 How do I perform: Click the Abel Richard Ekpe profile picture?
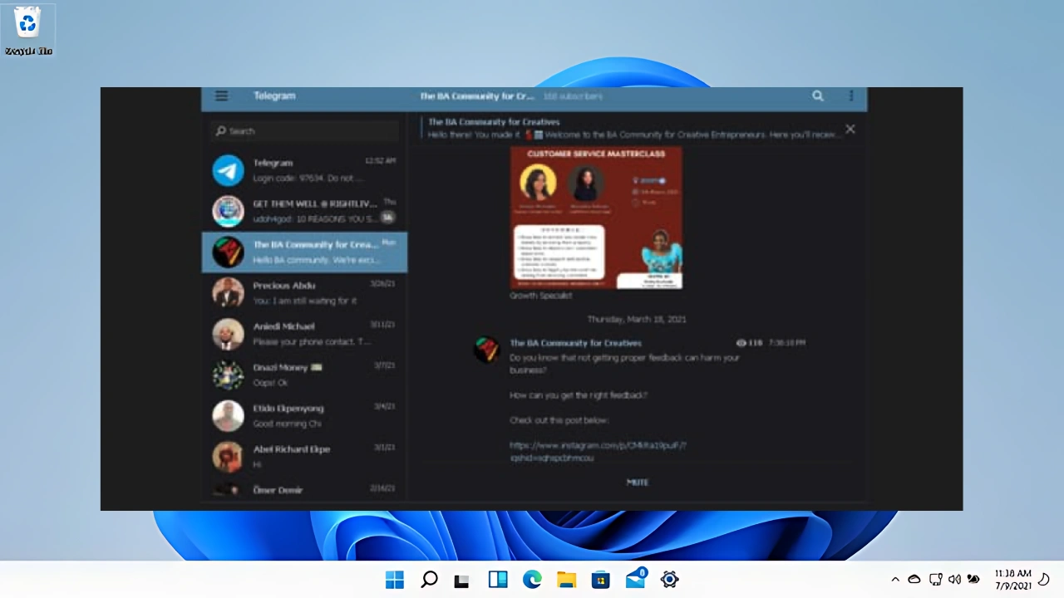pos(228,455)
